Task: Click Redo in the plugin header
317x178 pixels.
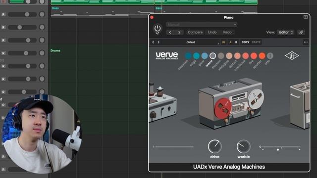Action: 227,32
